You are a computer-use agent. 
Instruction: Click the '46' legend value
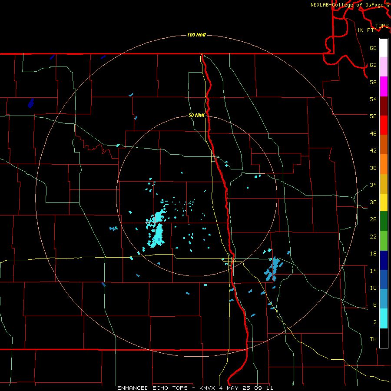[x=373, y=134]
